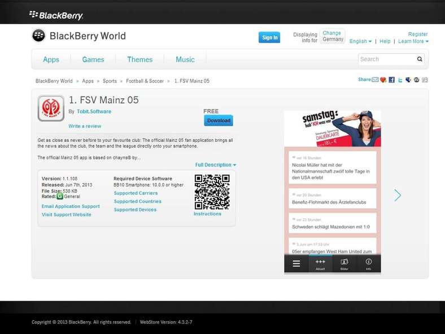This screenshot has height=334, width=445.
Task: Click the gray quote-style share icon
Action: [425, 80]
